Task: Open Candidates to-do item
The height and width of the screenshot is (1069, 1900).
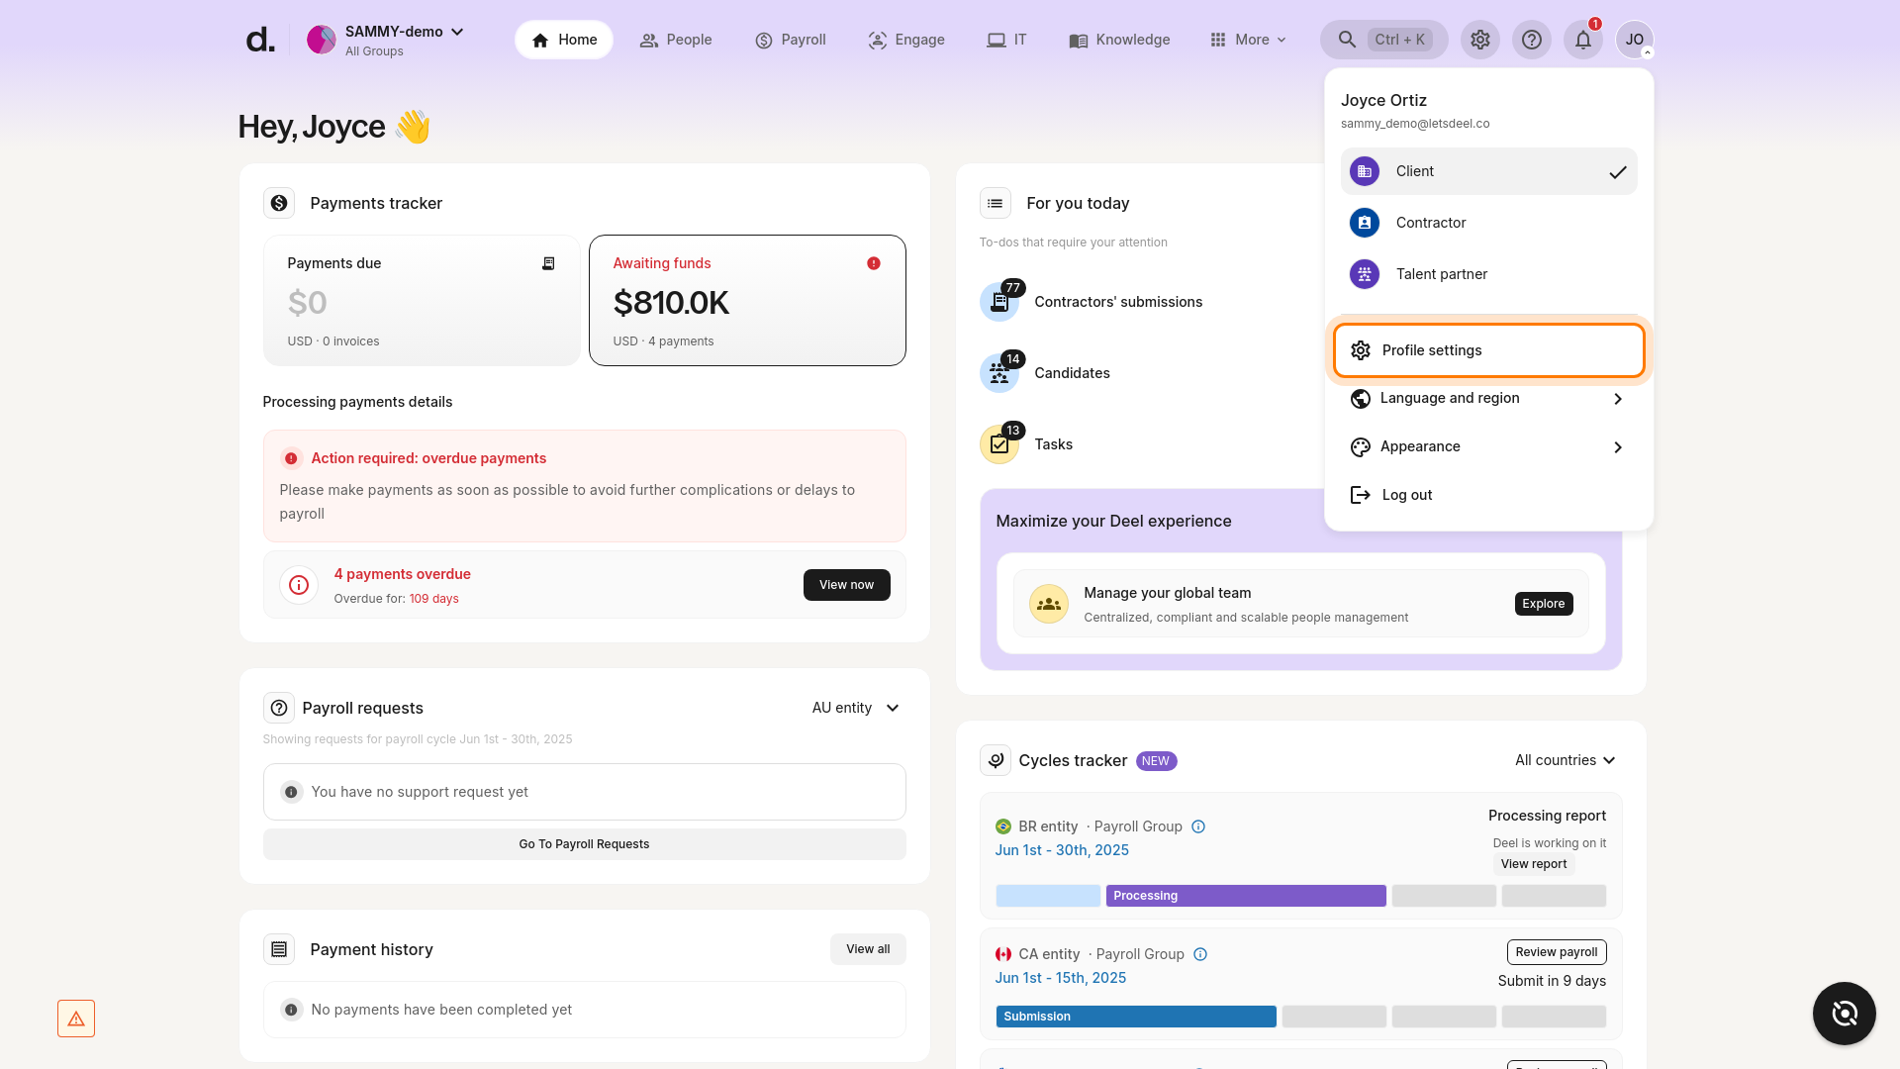Action: (1072, 373)
